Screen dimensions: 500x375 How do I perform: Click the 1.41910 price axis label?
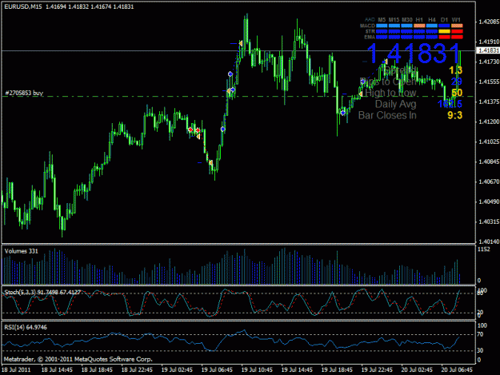tap(489, 42)
